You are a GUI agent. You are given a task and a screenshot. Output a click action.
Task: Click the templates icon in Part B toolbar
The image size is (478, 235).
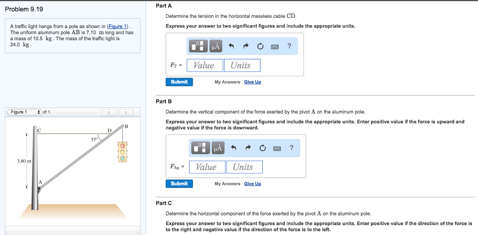click(x=201, y=148)
